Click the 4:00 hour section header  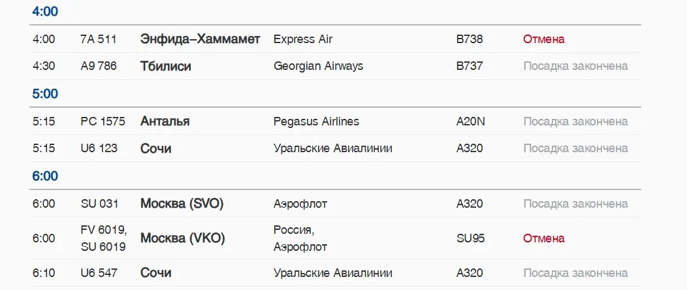pyautogui.click(x=45, y=12)
